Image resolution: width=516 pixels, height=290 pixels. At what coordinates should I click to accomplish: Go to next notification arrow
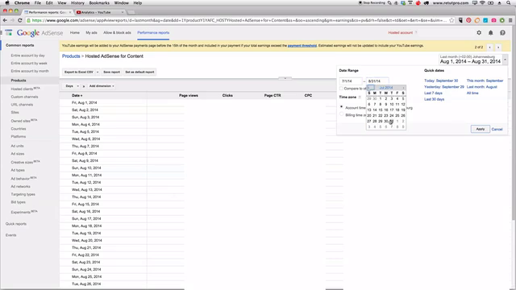498,48
